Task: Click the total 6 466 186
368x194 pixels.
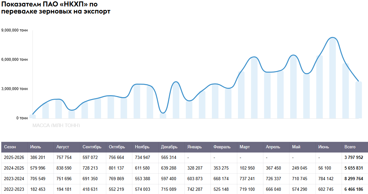Action: click(x=354, y=189)
